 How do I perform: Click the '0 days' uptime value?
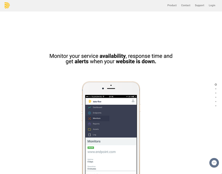tap(90, 162)
